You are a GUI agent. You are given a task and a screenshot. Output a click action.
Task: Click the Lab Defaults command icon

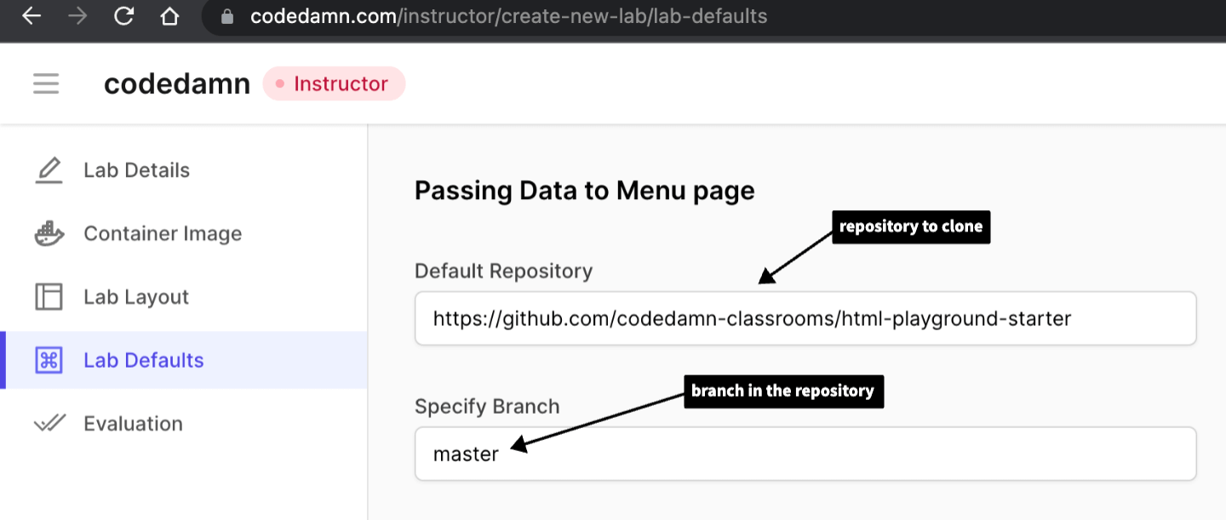coord(49,359)
